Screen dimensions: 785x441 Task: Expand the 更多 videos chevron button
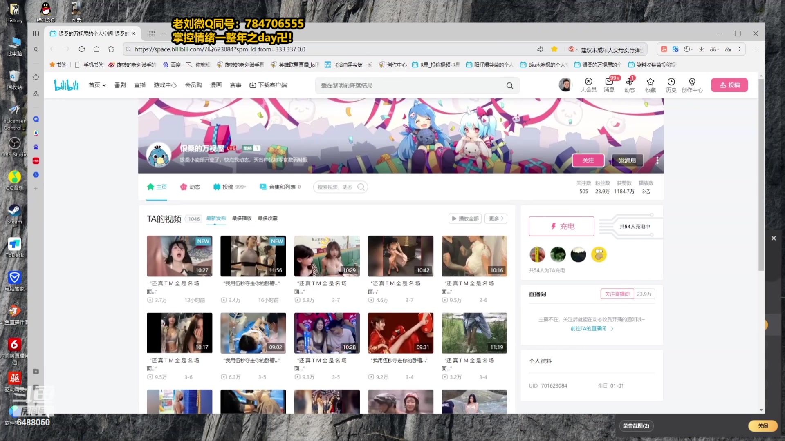496,218
